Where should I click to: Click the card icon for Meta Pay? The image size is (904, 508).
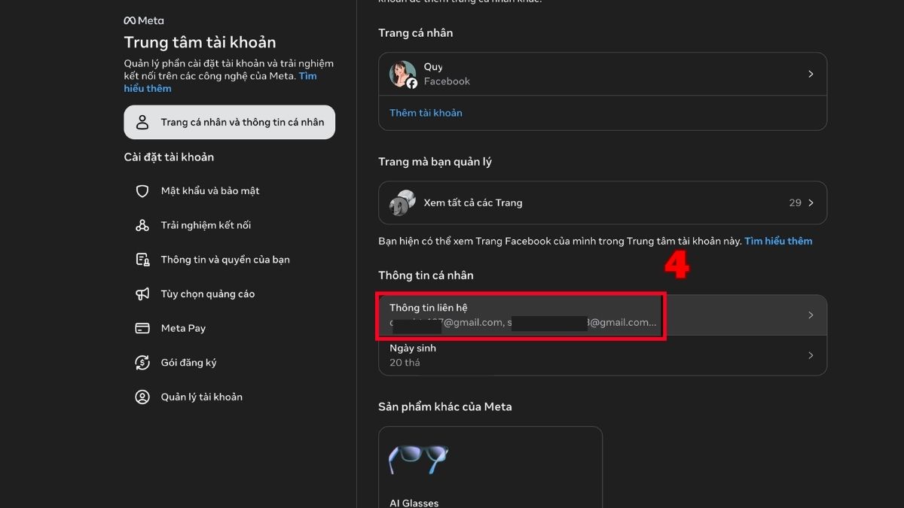[142, 328]
